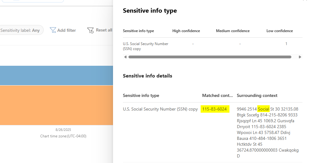Click the Low confidence count value 1
Screen dimensions: 309x163
click(x=286, y=44)
